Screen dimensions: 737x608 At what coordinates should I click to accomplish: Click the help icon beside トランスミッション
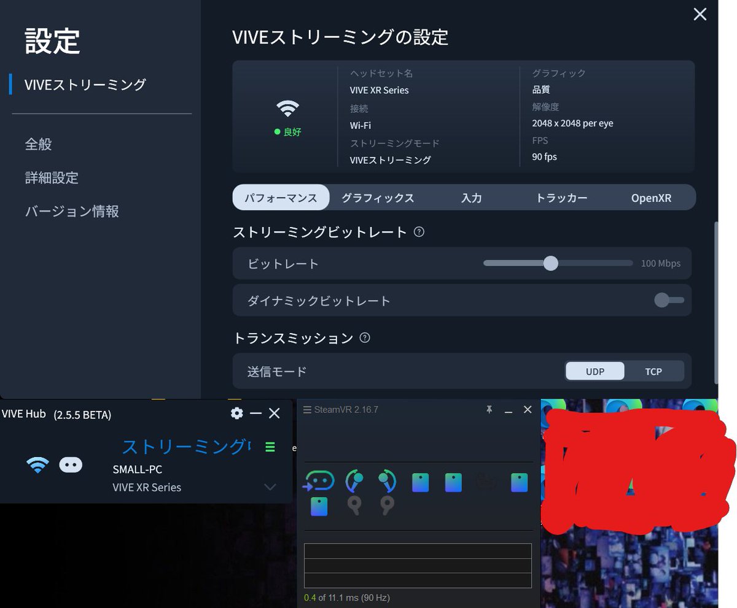point(365,337)
